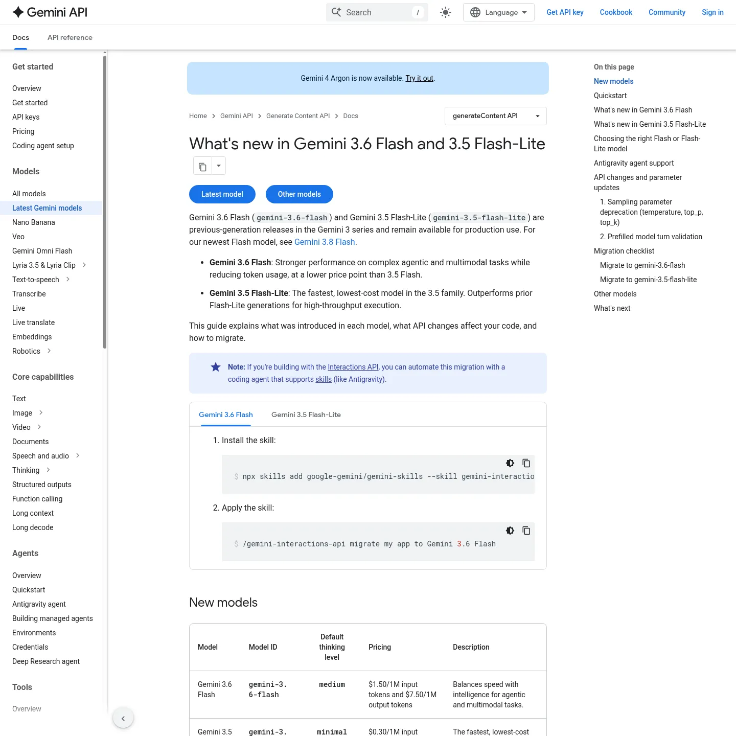Click the Gemini API logo star
The width and height of the screenshot is (736, 736).
(18, 12)
